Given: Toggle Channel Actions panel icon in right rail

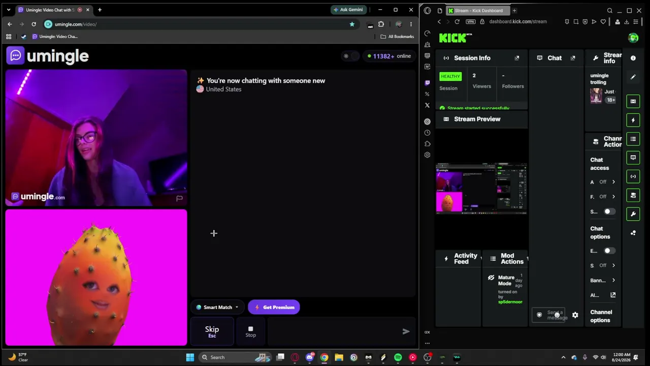Looking at the screenshot, I should pos(633,195).
